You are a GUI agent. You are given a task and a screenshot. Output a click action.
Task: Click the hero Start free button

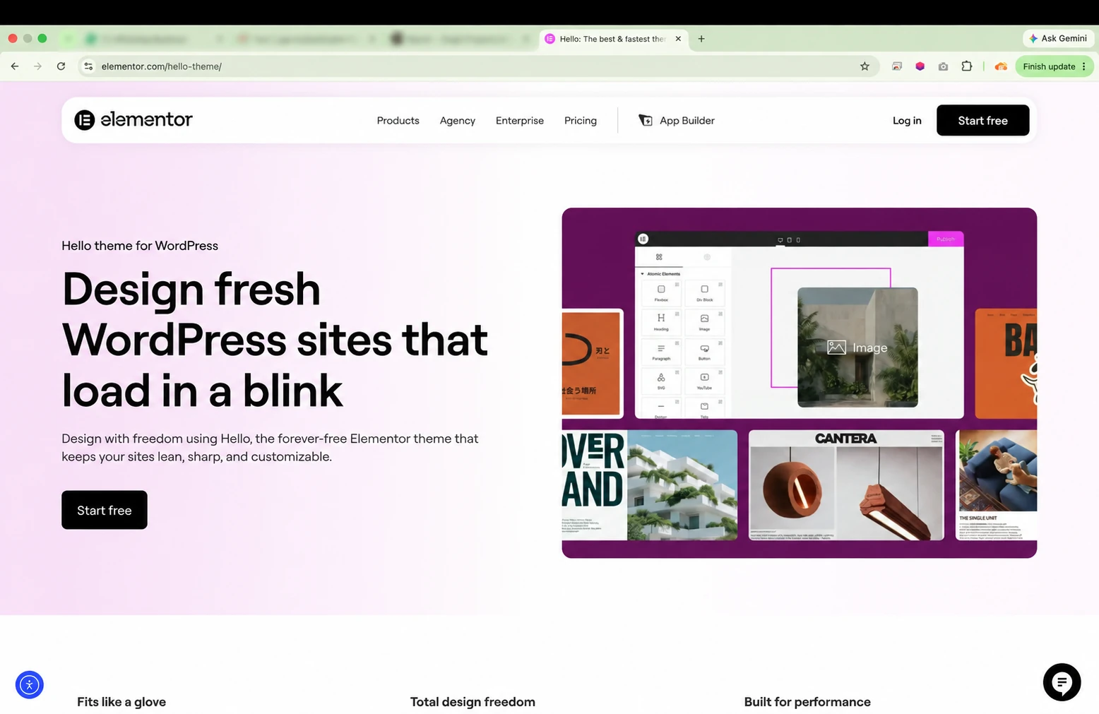point(105,510)
